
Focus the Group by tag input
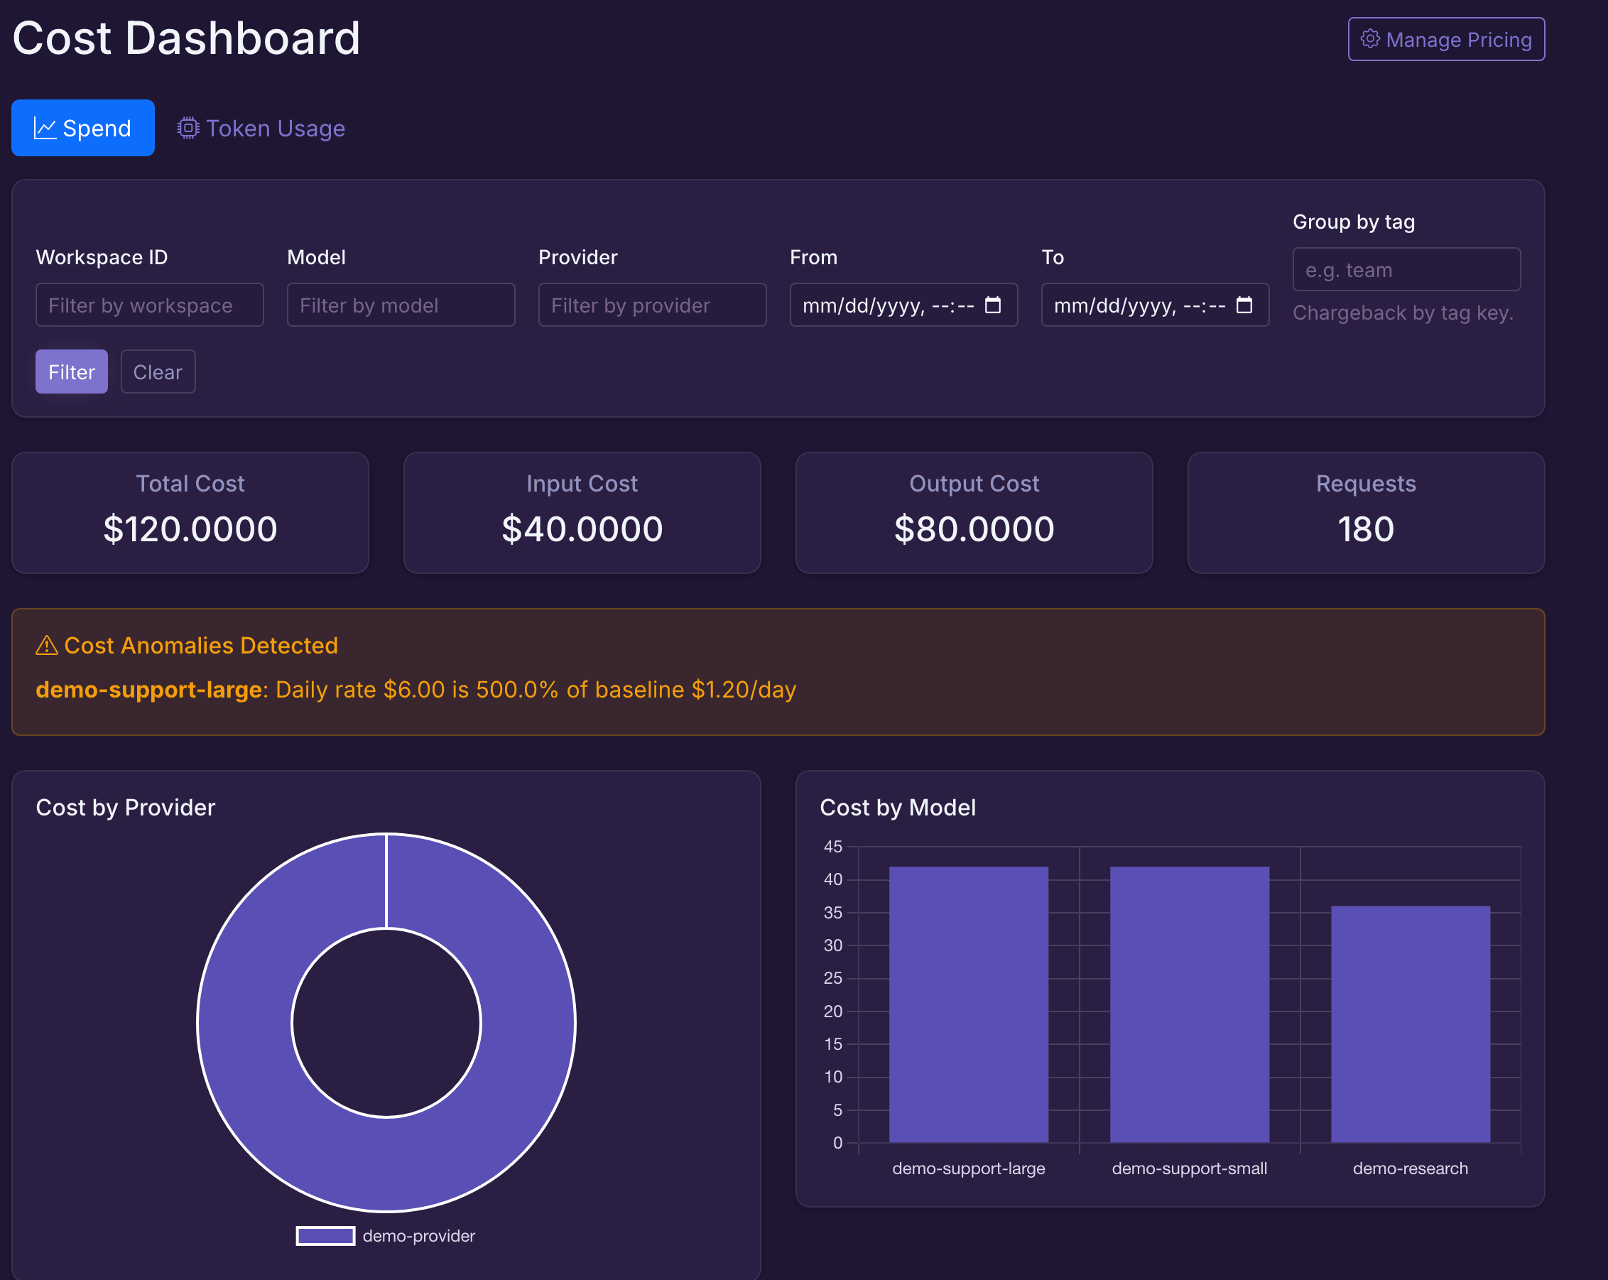pyautogui.click(x=1406, y=269)
